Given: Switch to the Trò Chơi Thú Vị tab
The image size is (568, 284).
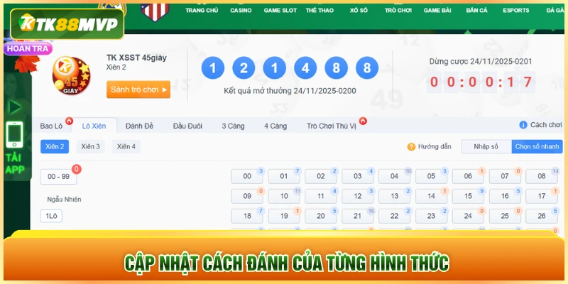Looking at the screenshot, I should coord(332,126).
